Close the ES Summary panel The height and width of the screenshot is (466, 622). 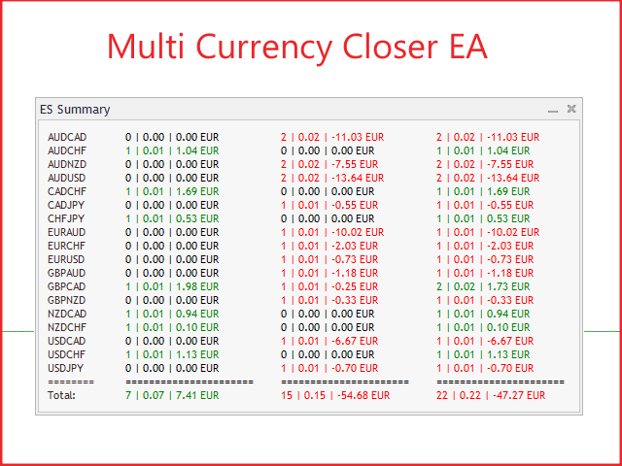(x=571, y=109)
